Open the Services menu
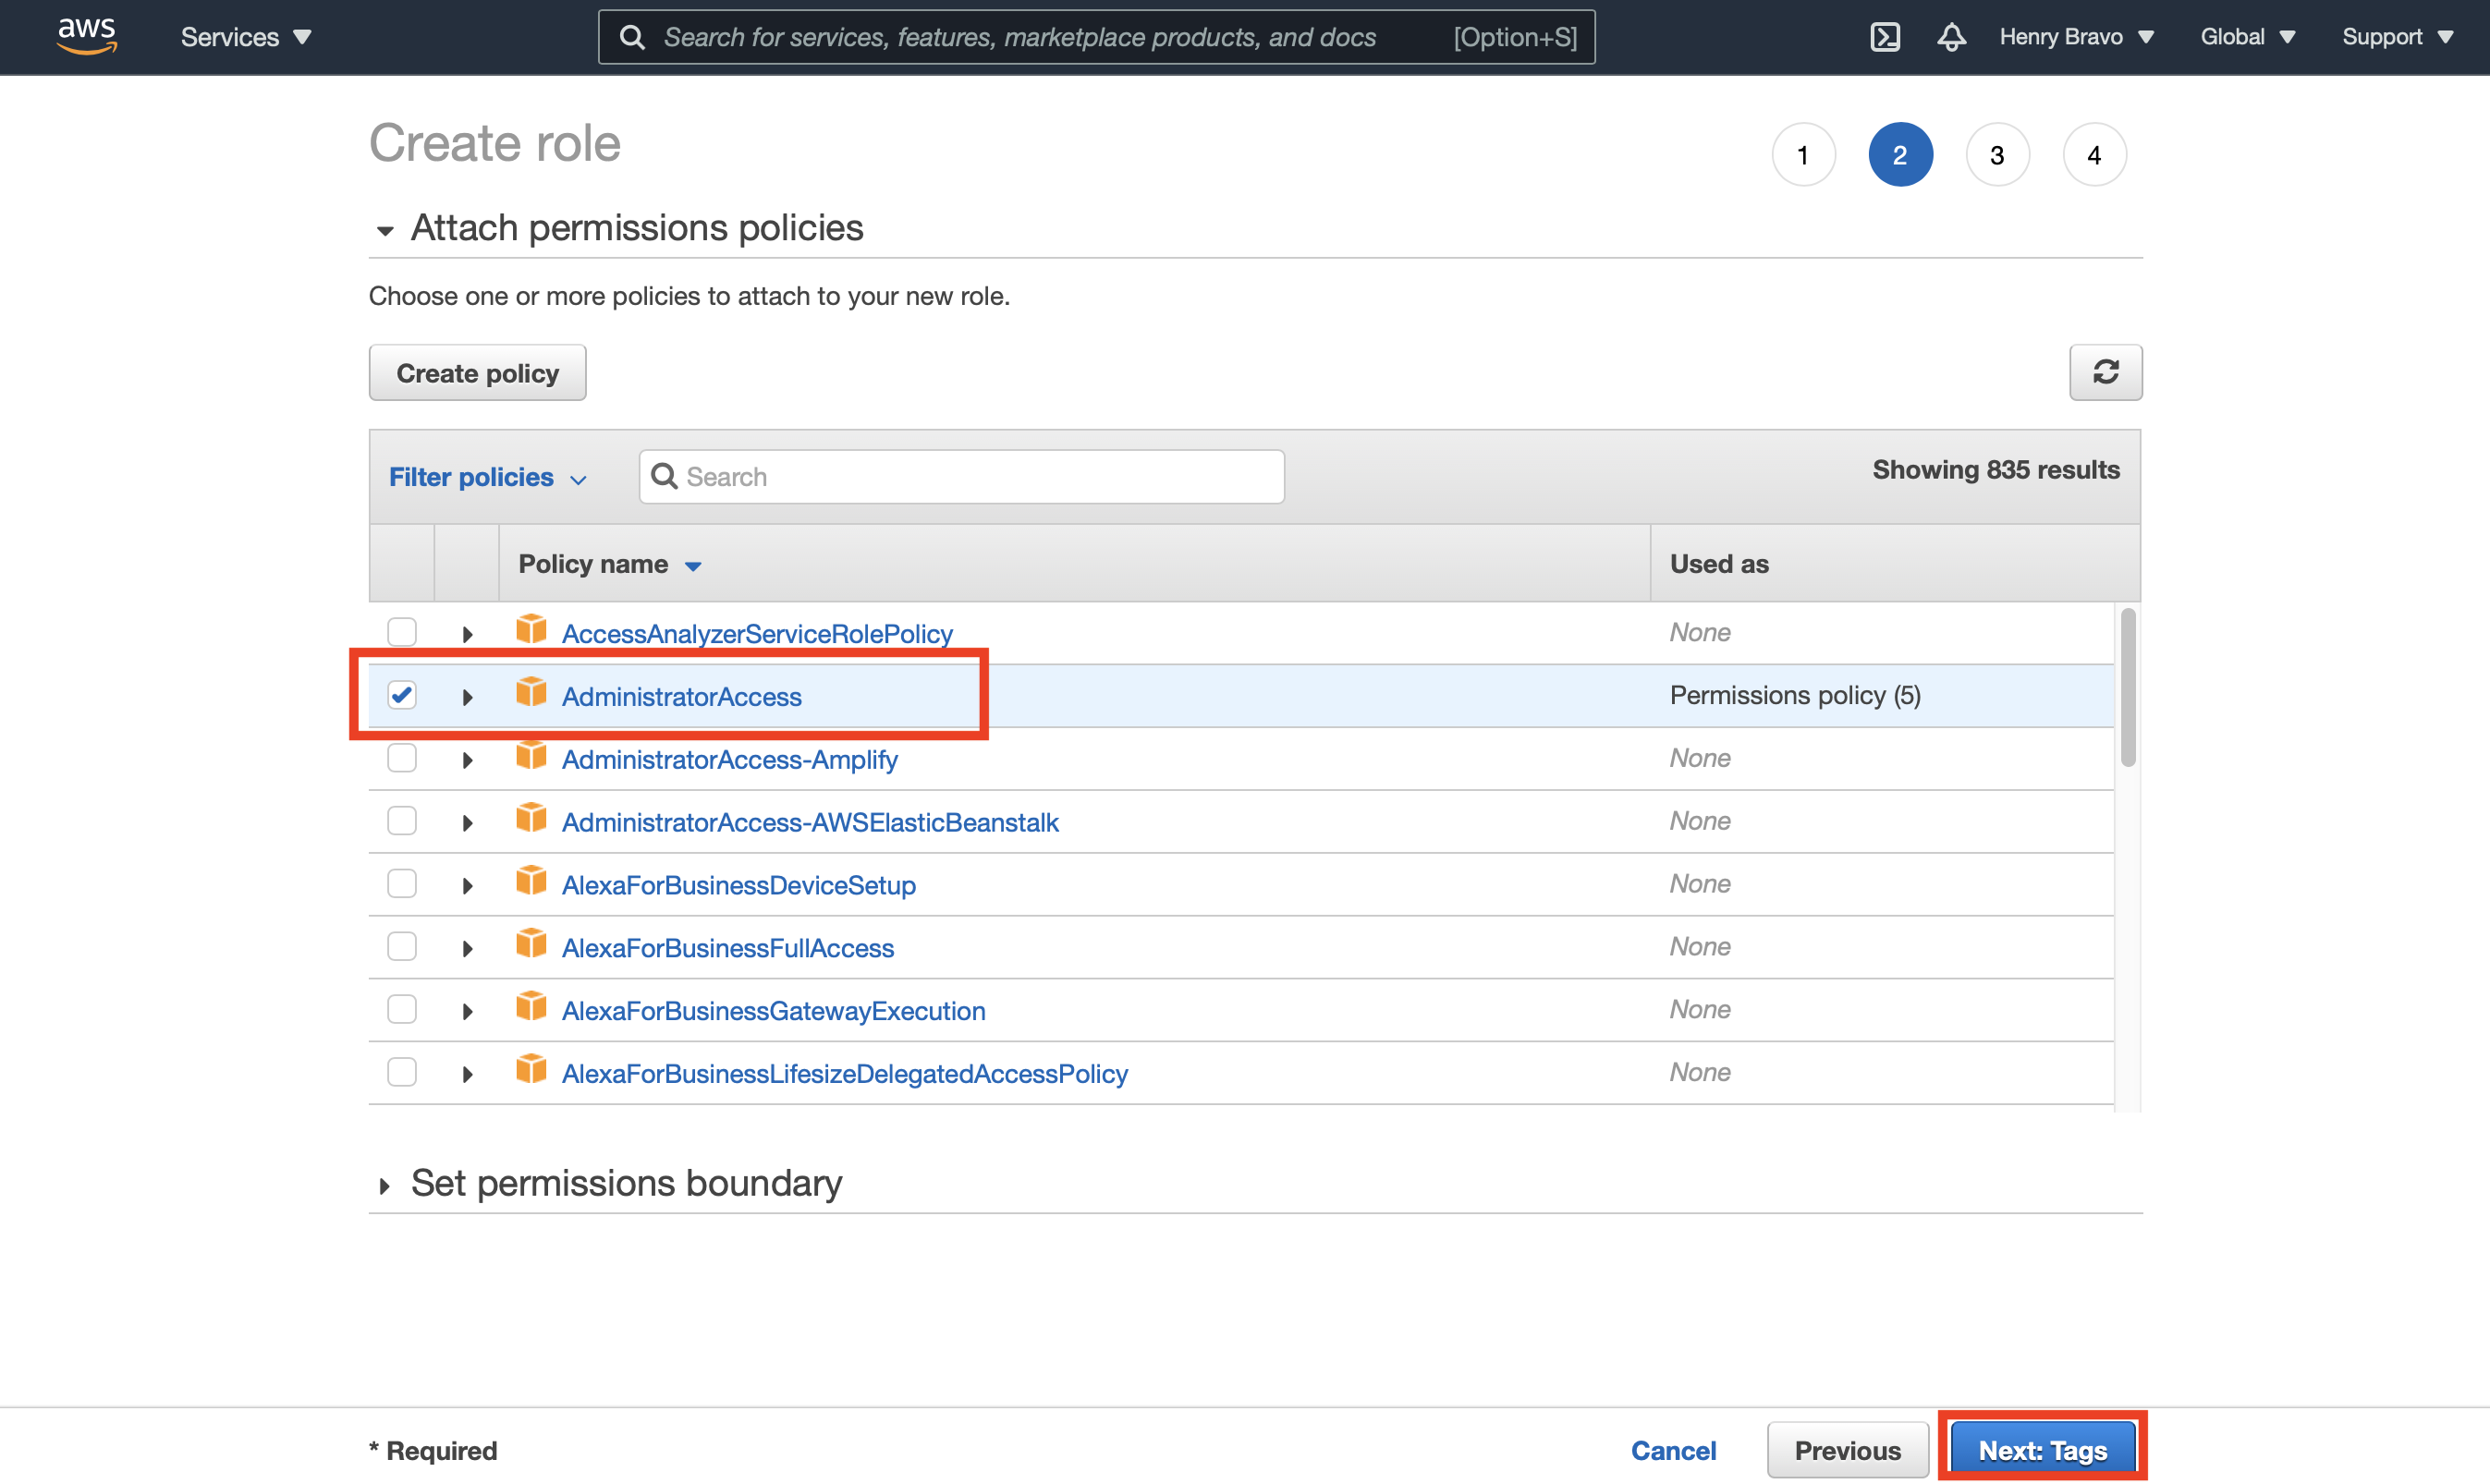2490x1484 pixels. coord(245,37)
